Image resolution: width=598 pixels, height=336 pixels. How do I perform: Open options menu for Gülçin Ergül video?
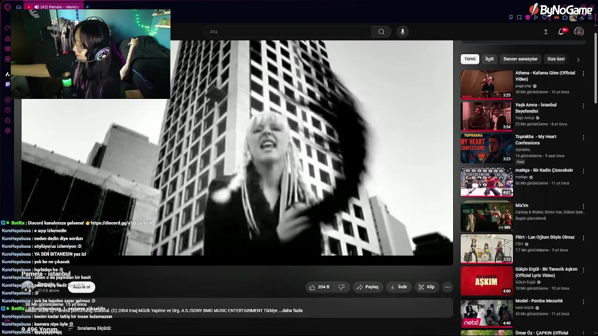(x=583, y=270)
